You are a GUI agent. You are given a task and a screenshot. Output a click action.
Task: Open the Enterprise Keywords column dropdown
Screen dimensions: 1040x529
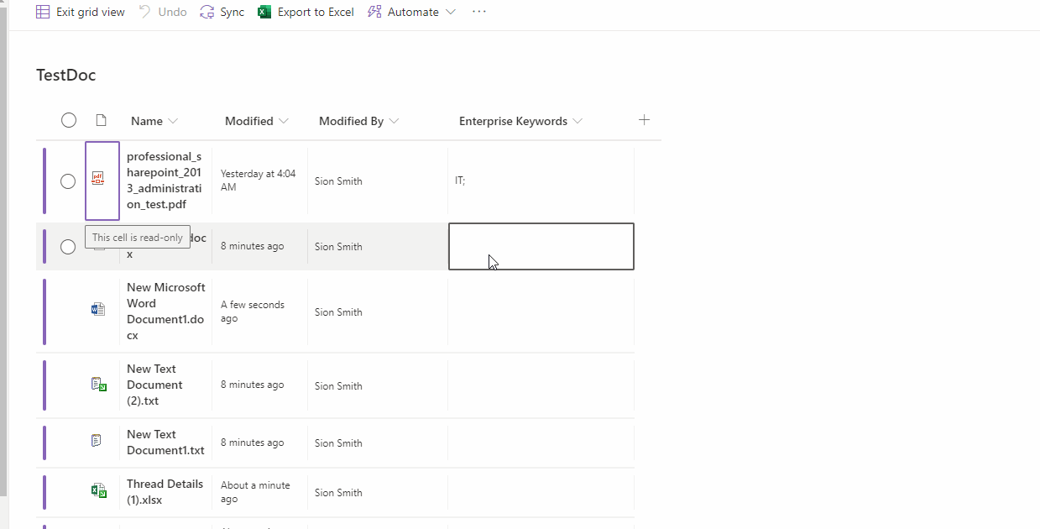[577, 121]
